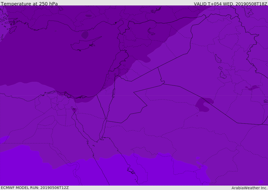Click the small dark spot south of the Nile Delta
This screenshot has height=190, width=268.
tap(74, 110)
